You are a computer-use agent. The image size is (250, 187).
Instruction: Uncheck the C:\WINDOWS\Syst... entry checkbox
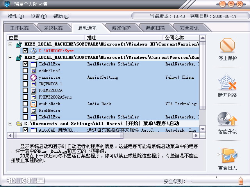click(25, 51)
